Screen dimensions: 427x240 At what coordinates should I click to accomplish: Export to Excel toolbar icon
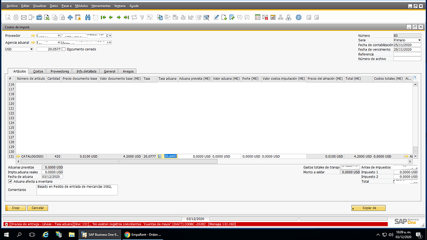click(47, 17)
